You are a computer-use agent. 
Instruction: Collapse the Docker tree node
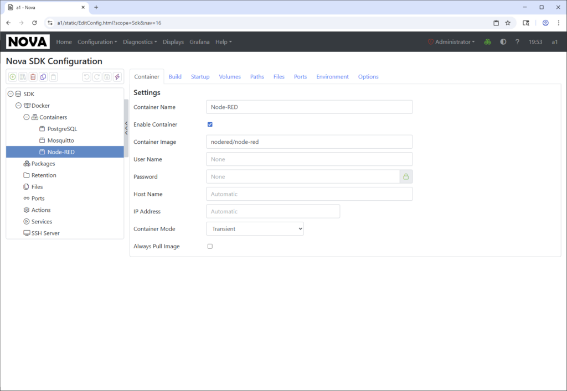coord(18,106)
